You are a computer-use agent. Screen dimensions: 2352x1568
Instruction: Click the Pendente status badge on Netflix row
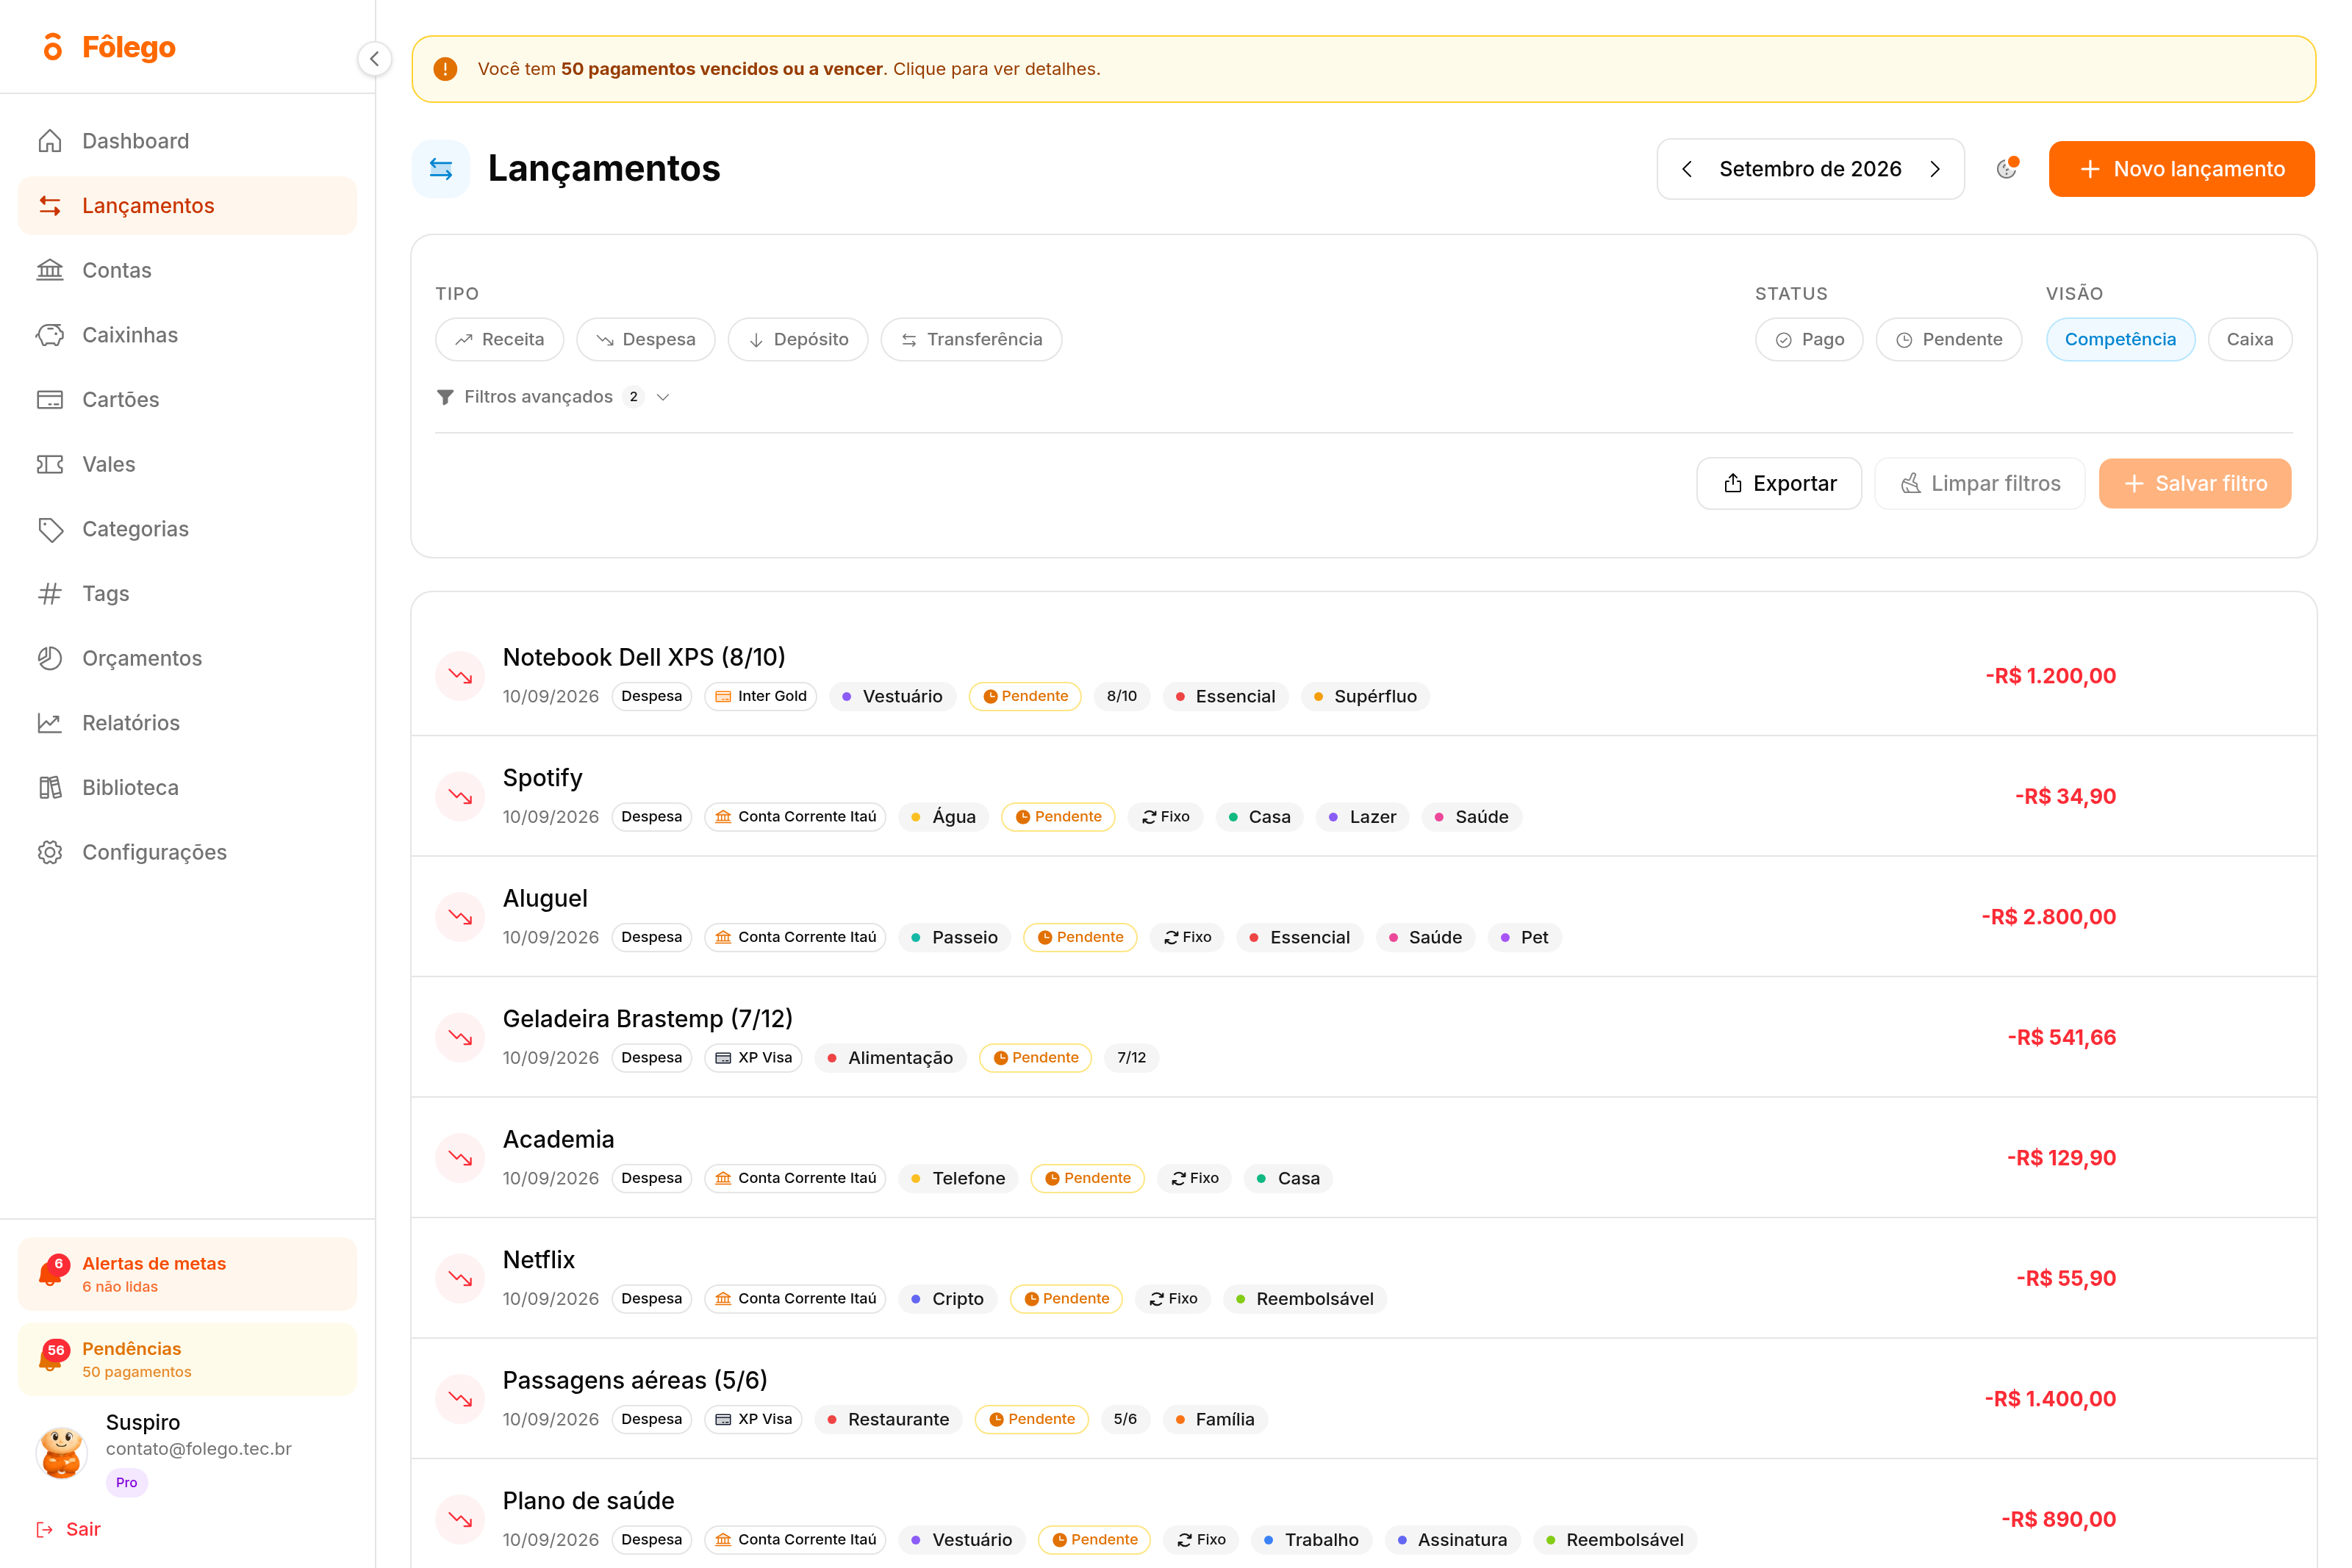tap(1066, 1299)
